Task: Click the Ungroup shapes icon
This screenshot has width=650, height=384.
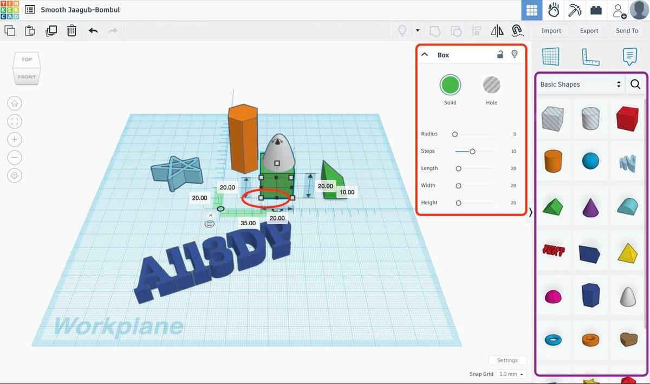Action: coord(456,31)
